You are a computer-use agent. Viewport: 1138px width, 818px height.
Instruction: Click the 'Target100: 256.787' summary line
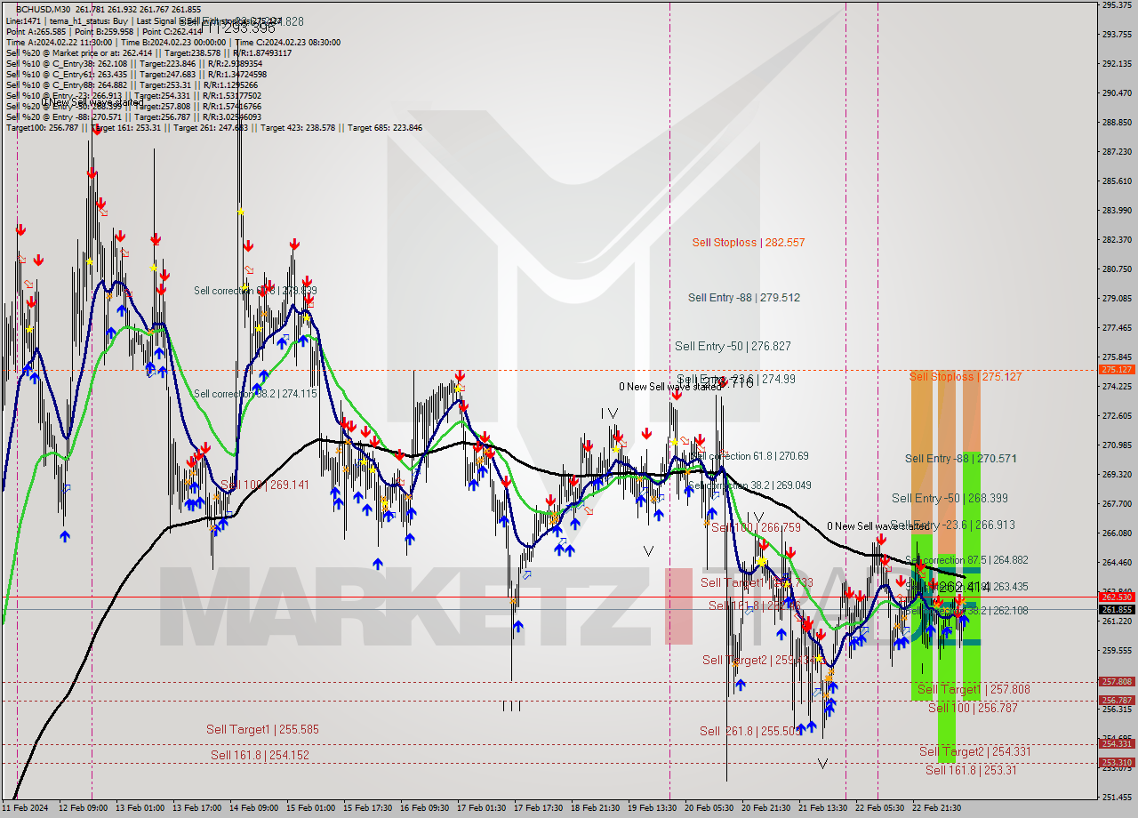213,127
